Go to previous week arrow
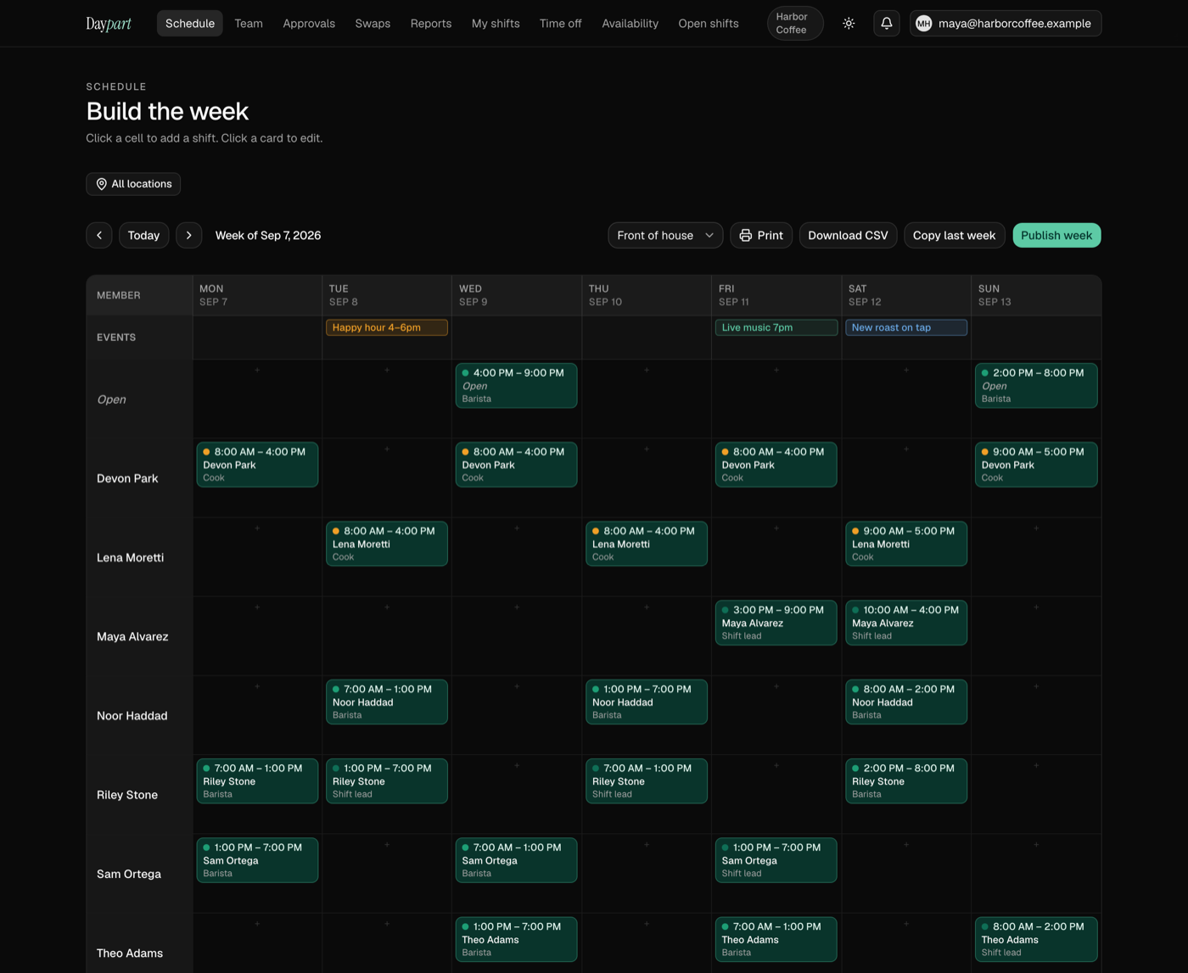Viewport: 1188px width, 973px height. (99, 236)
